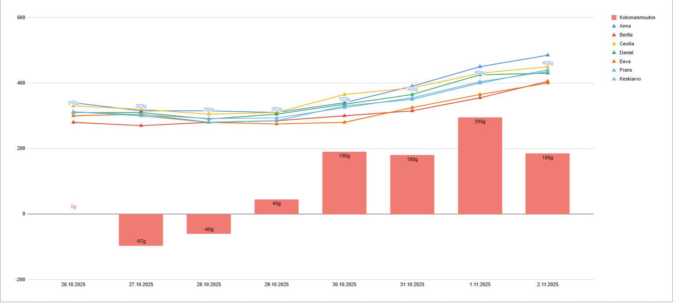Image resolution: width=673 pixels, height=303 pixels.
Task: Select the 295g bar for 1.11.2025
Action: click(480, 169)
